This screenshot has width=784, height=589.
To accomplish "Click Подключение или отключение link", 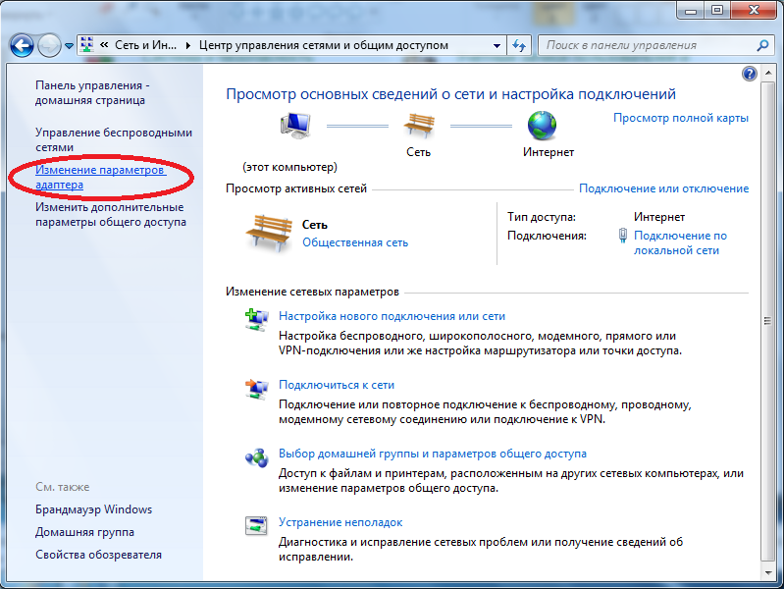I will (x=663, y=188).
